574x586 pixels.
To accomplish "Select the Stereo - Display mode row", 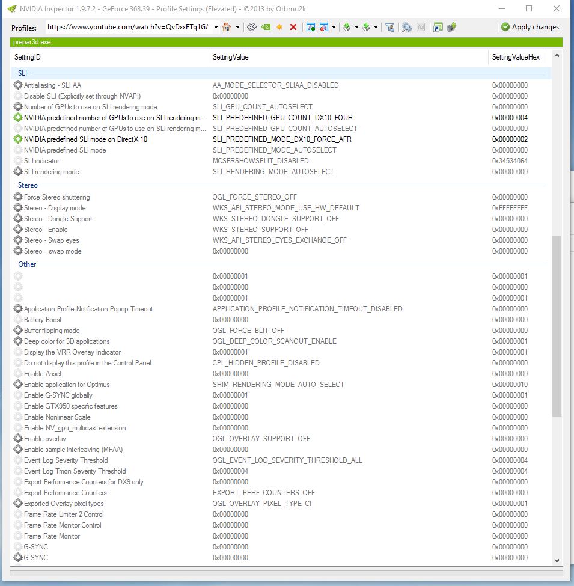I will 281,208.
